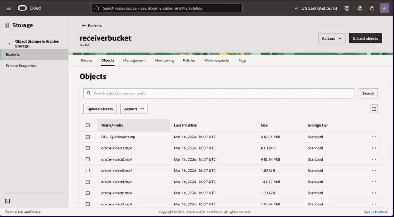This screenshot has height=217, width=394.
Task: Open object oracle-video6.mp4
Action: 117,193
